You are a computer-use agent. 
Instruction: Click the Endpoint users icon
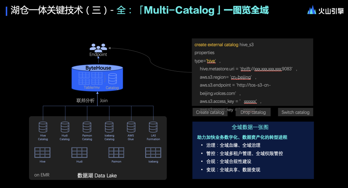point(98,47)
